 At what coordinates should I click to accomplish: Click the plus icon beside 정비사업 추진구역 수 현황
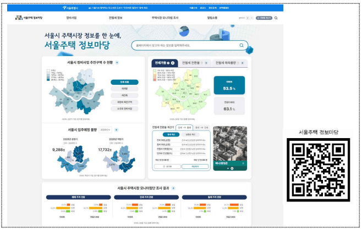point(117,63)
